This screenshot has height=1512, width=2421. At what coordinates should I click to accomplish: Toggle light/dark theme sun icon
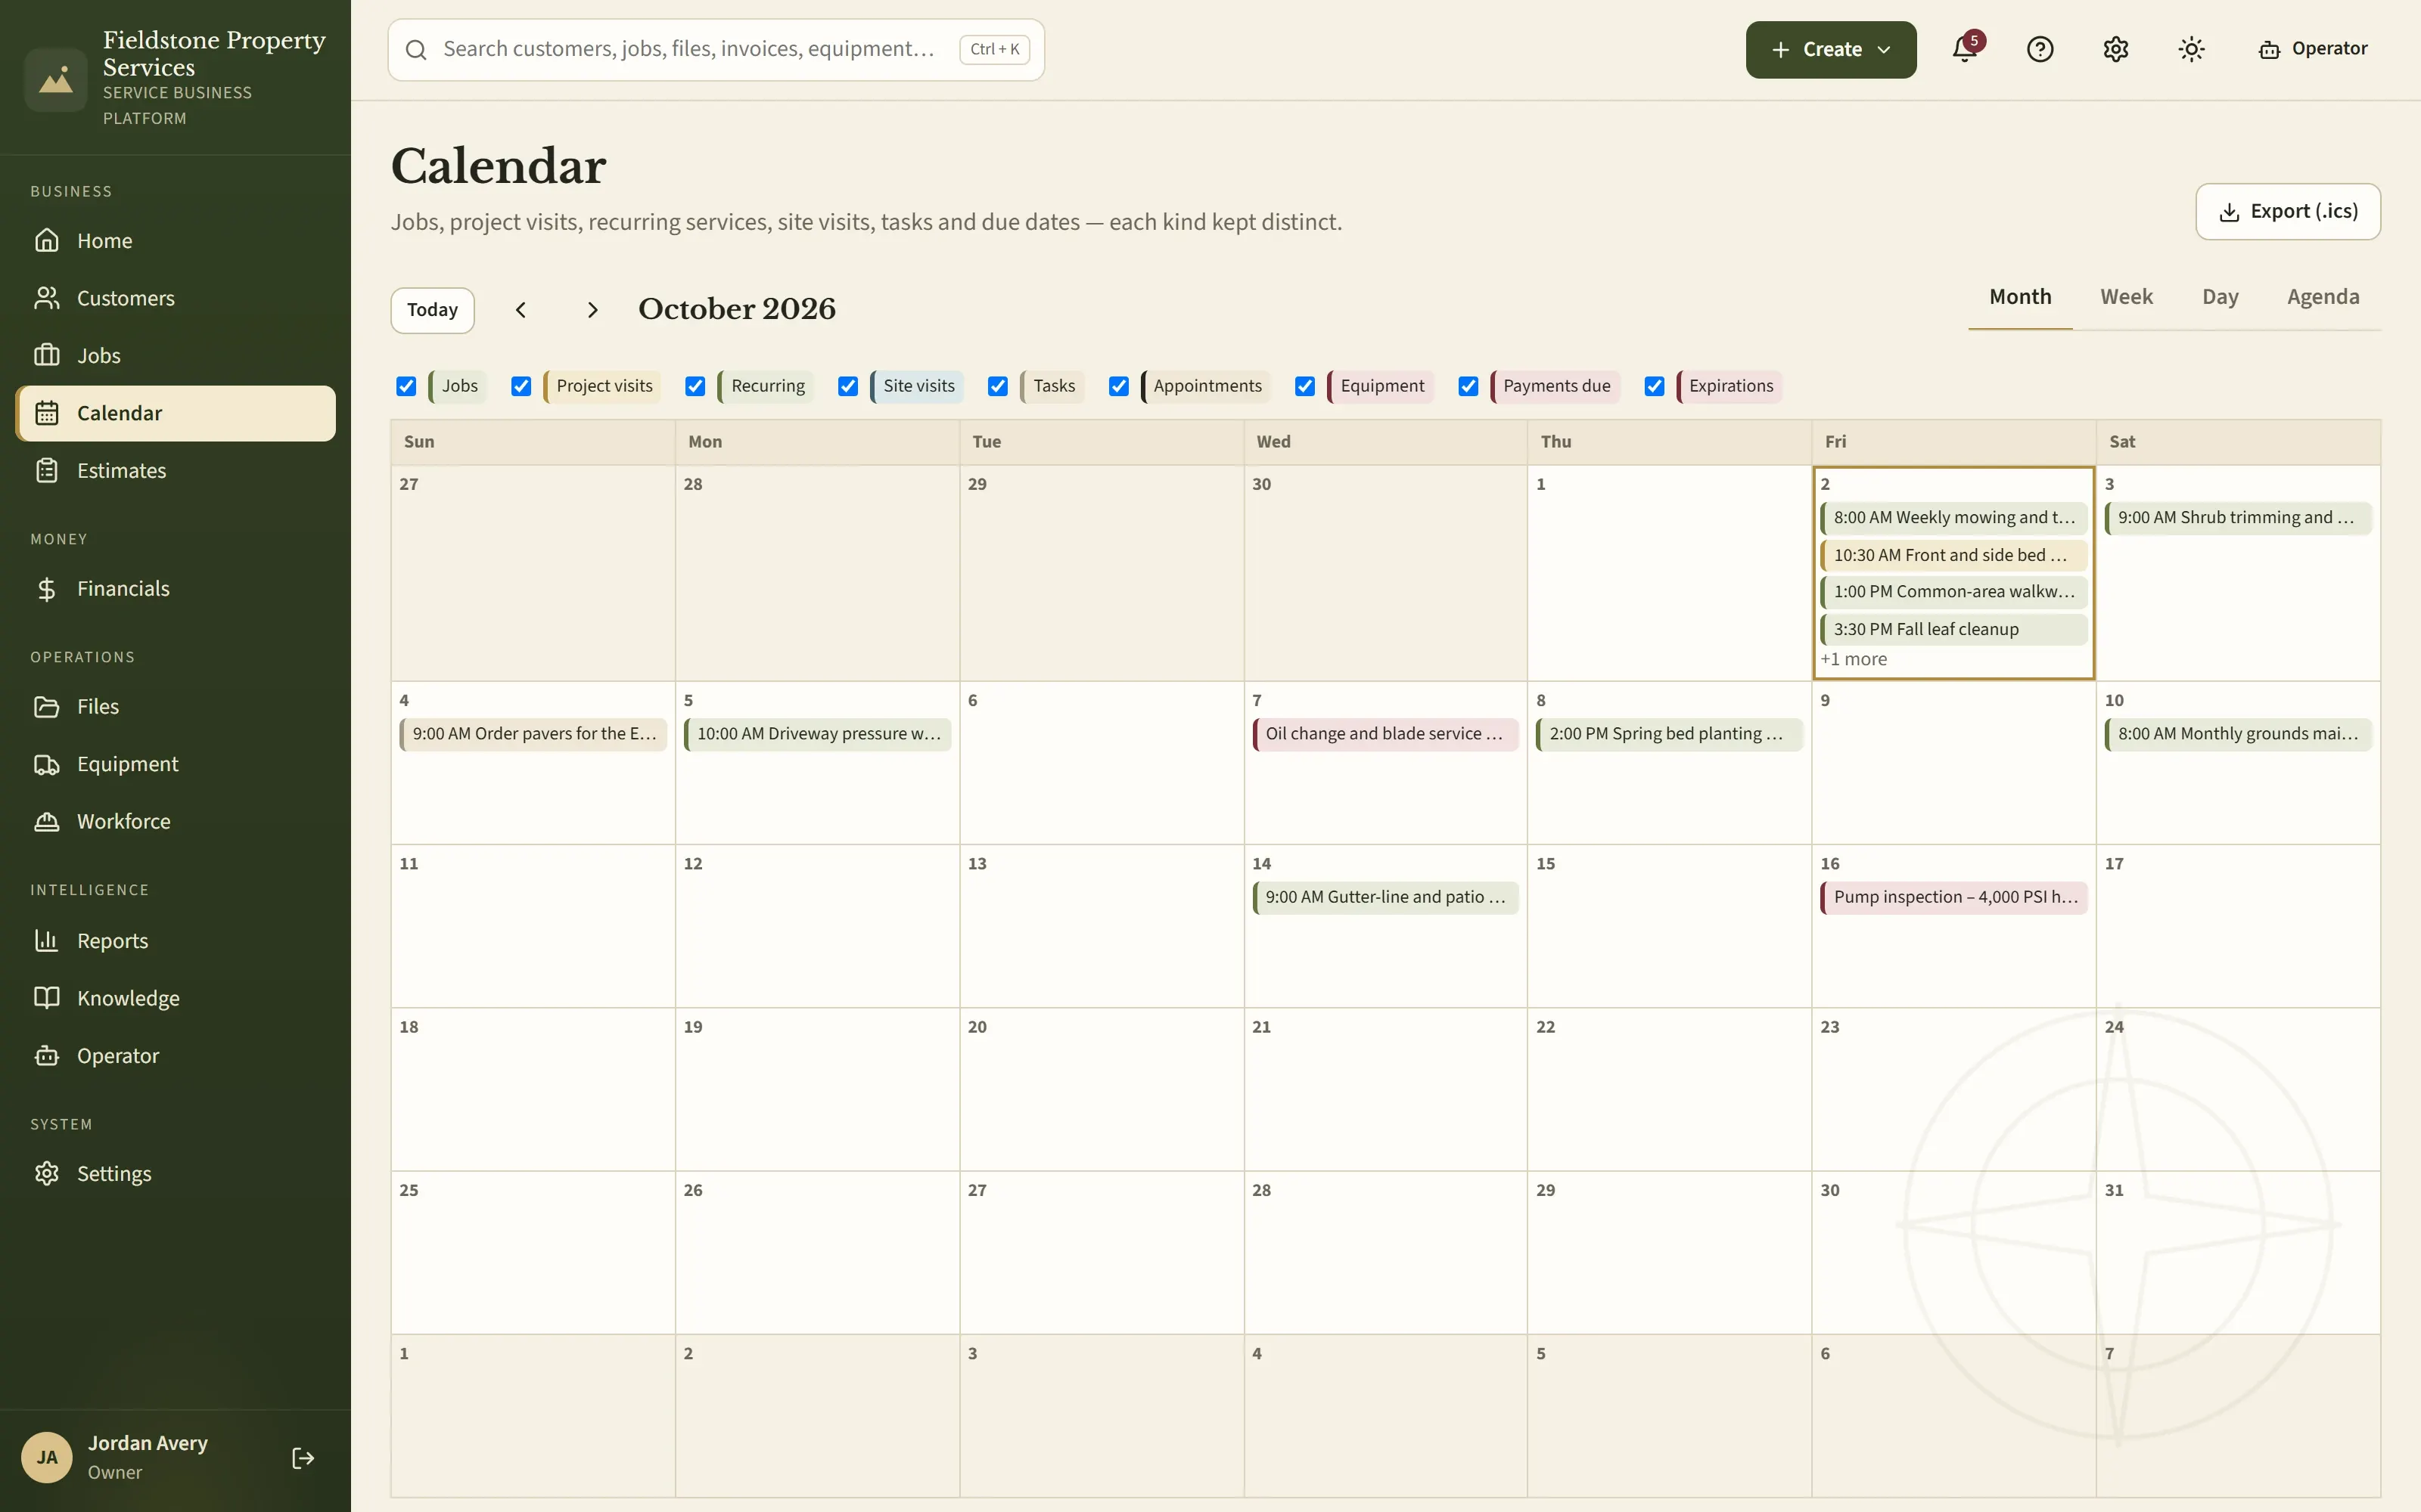2192,49
